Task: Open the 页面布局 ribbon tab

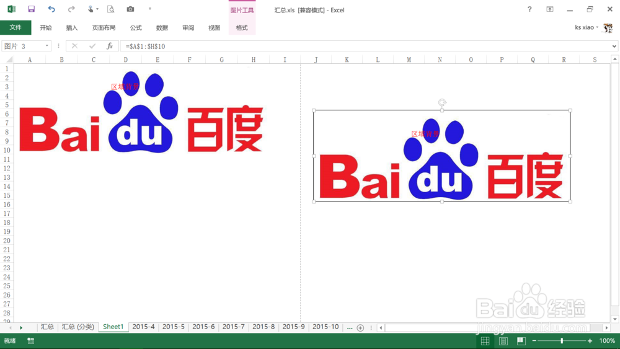Action: pos(104,28)
